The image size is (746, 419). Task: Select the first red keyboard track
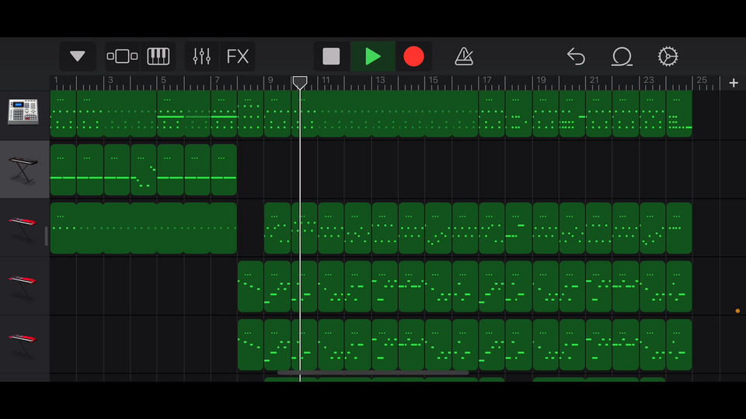(23, 228)
